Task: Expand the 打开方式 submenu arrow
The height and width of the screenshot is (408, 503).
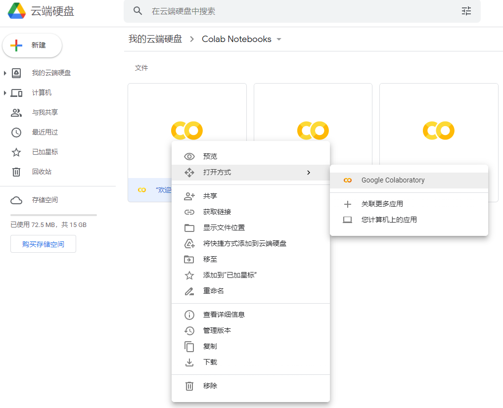Action: 309,173
